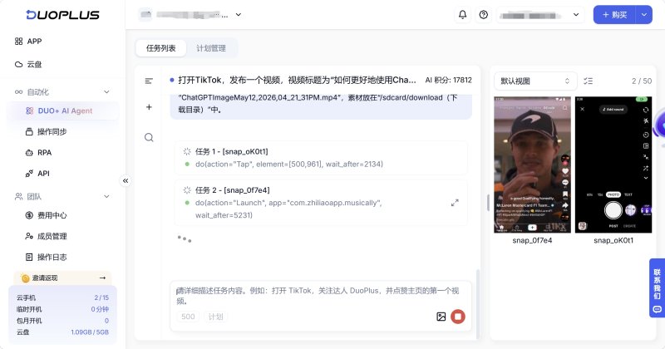Toggle the task list menu icon
Viewport: 665px width, 349px height.
(149, 81)
